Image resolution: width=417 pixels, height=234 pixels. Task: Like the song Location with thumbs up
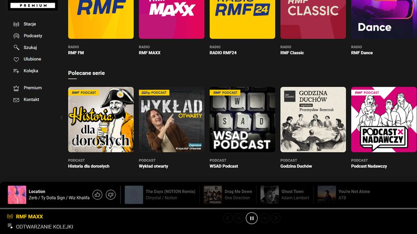pyautogui.click(x=97, y=195)
